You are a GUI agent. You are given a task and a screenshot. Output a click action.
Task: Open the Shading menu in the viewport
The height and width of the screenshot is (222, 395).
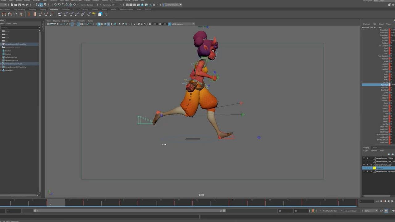tap(56, 21)
